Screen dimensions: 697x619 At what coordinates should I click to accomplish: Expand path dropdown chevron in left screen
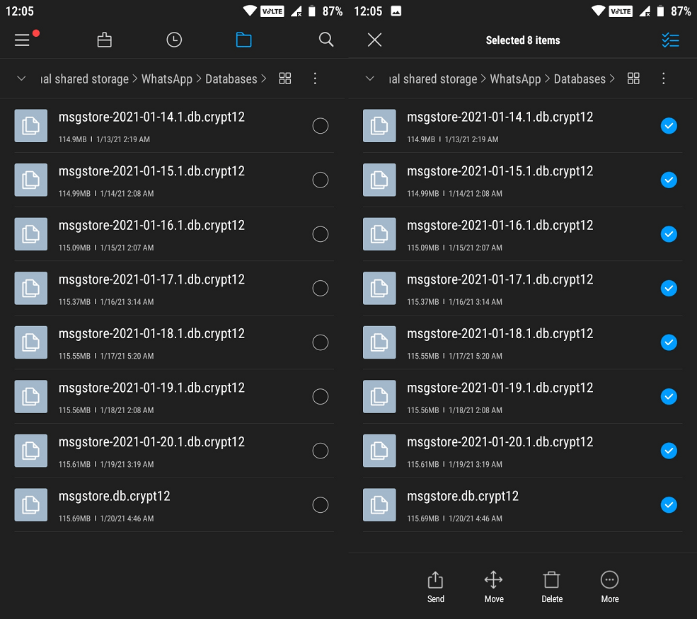click(x=21, y=79)
